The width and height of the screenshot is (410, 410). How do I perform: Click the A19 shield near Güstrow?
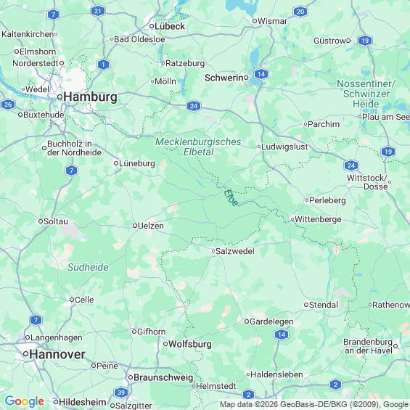[x=365, y=41]
